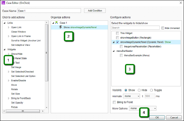Image resolution: width=184 pixels, height=121 pixels.
Task: Add the Set Size action
Action: [16, 94]
